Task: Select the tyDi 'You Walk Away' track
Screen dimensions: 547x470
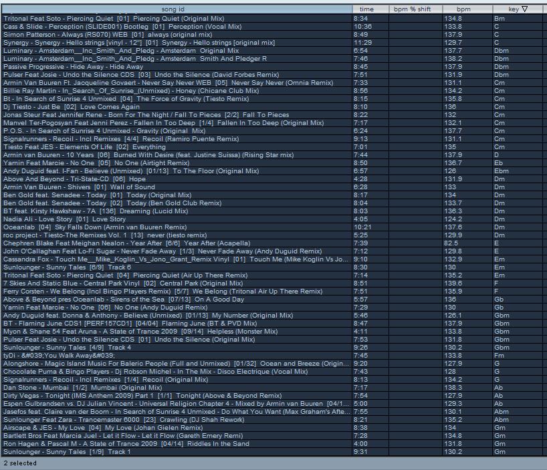Action: pyautogui.click(x=272, y=355)
